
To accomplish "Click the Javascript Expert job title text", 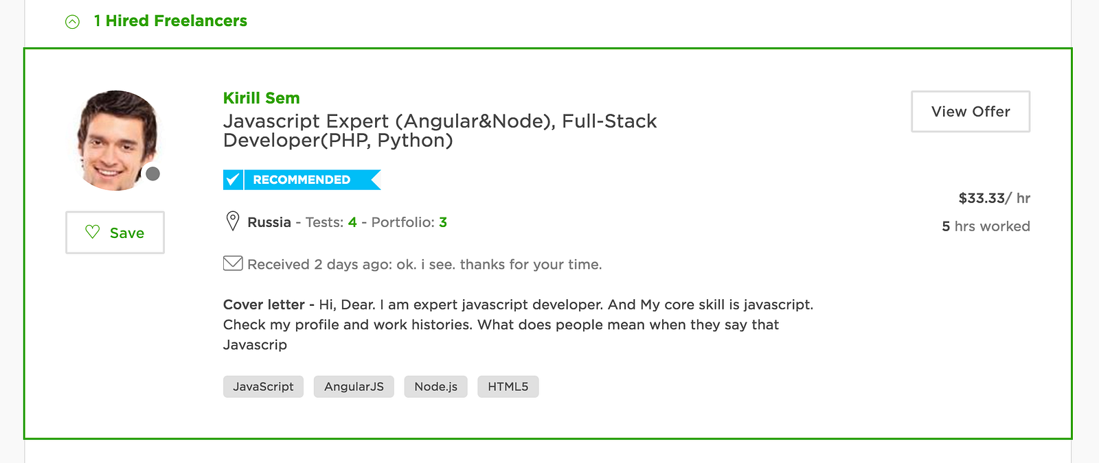I will [x=440, y=130].
